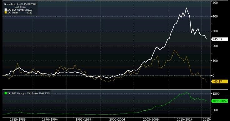Click the 2010-2014 x-axis label
The width and height of the screenshot is (230, 121).
point(185,119)
